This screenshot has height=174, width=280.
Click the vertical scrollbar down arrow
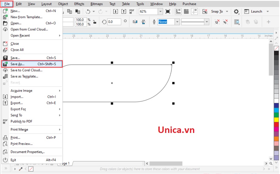tap(271, 159)
